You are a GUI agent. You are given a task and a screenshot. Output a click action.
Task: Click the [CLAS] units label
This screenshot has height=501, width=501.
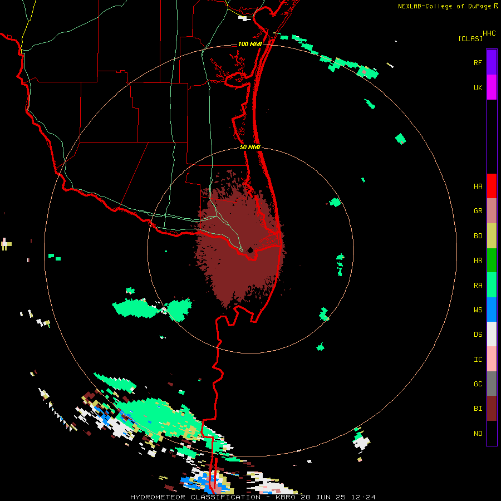point(470,38)
